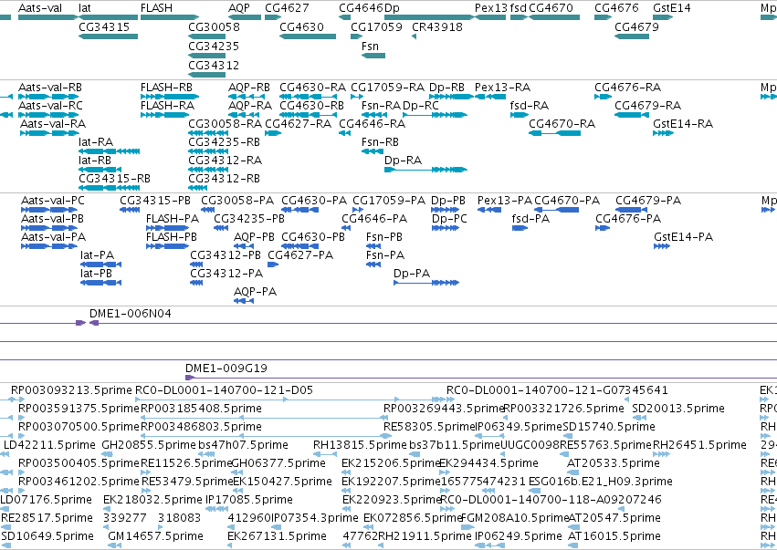Click EST EK215206.5prime label

click(392, 463)
